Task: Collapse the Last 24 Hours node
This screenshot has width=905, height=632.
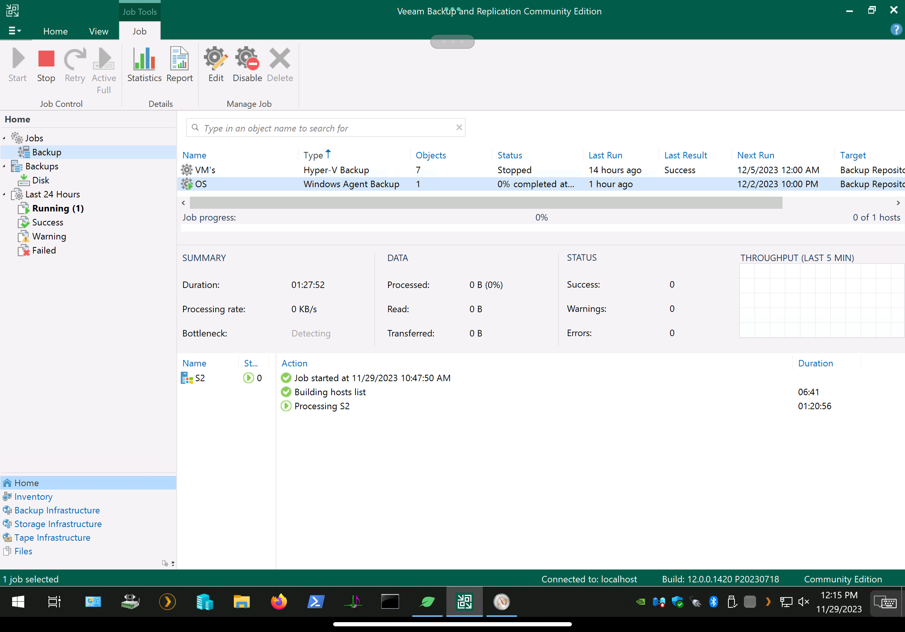Action: click(x=4, y=195)
